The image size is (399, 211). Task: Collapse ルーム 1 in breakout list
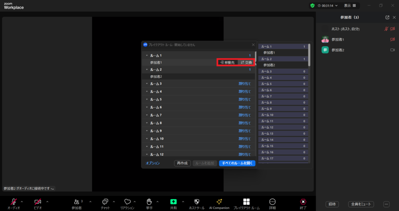pyautogui.click(x=147, y=56)
